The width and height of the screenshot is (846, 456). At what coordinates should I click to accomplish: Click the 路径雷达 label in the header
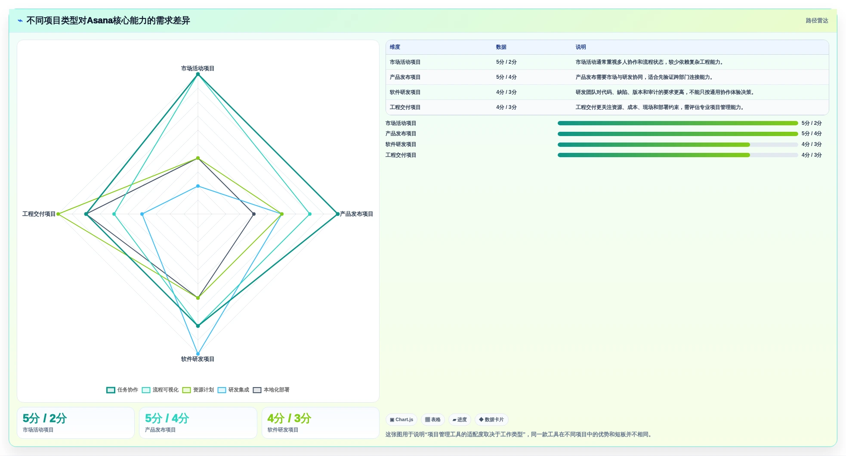point(817,21)
